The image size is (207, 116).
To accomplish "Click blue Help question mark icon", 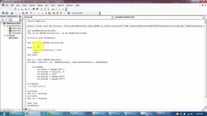I will click(x=69, y=13).
